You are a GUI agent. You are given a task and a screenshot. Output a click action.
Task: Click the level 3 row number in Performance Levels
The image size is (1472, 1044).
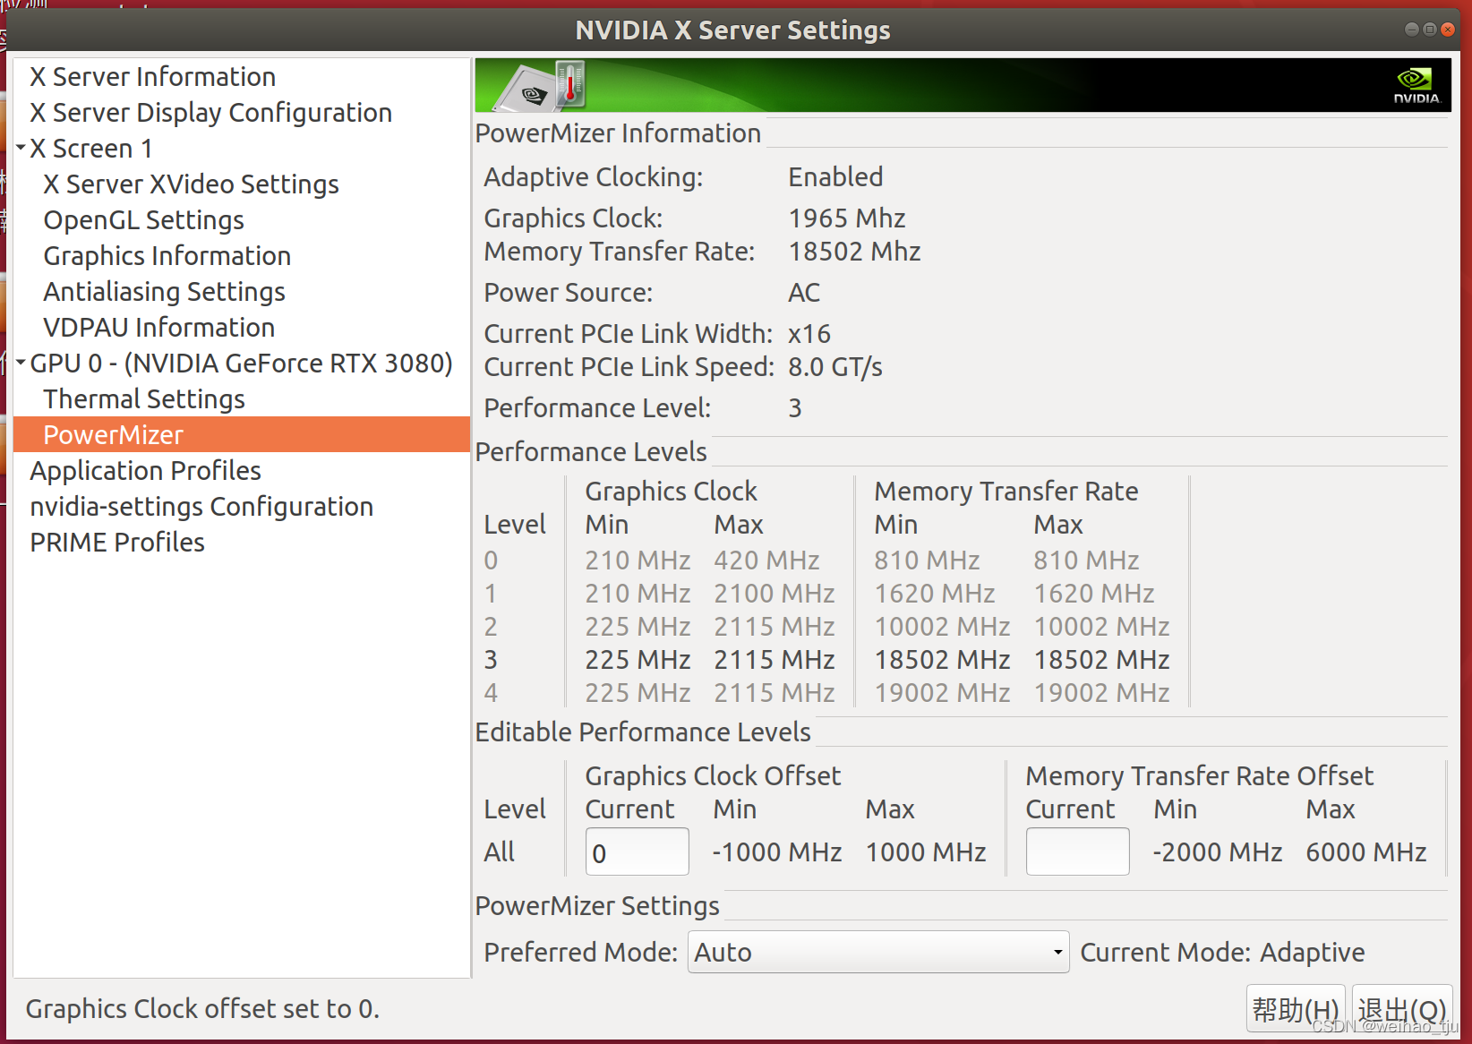[491, 660]
